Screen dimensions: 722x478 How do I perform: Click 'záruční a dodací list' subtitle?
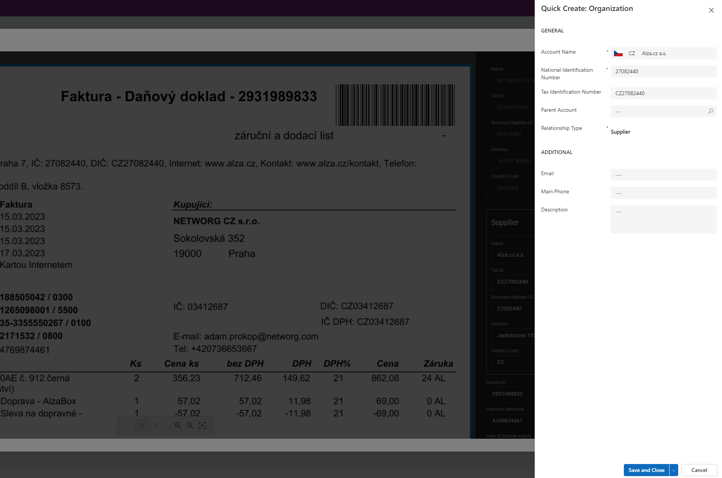pyautogui.click(x=284, y=136)
